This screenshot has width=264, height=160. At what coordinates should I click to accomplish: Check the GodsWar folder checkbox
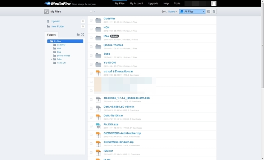pos(91,20)
